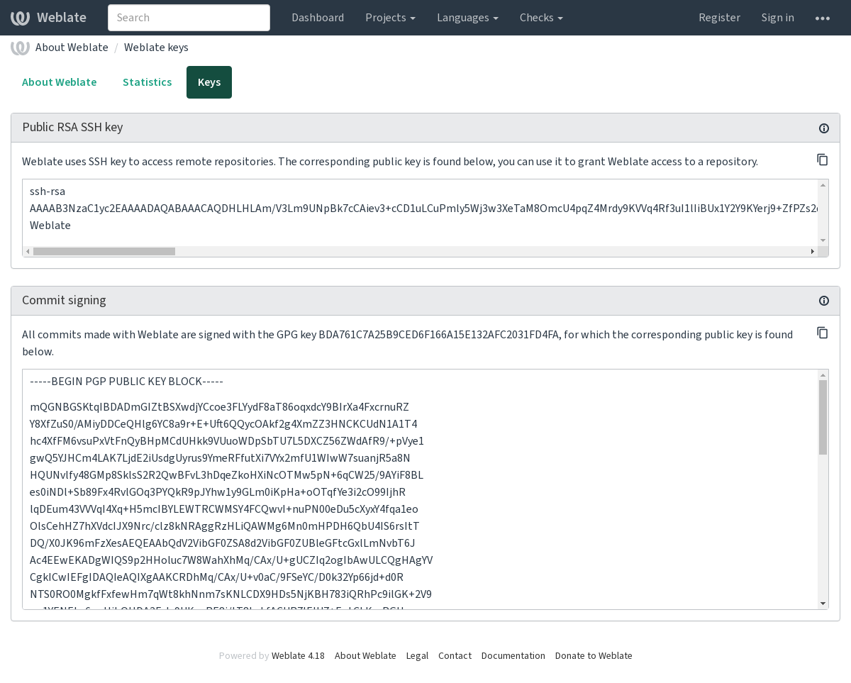Click the Weblate brand name in the navbar

[62, 18]
